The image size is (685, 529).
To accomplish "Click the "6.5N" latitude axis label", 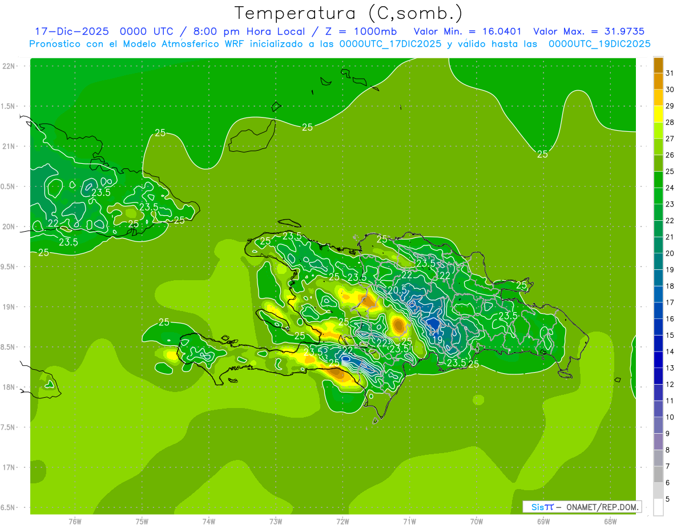I will [x=9, y=507].
